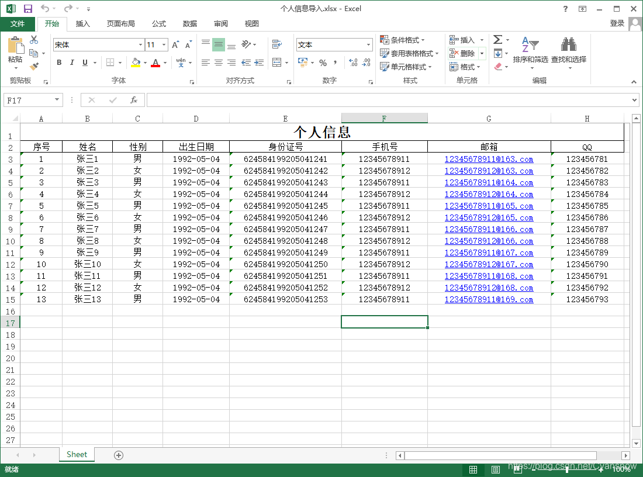Open Cell Styles (单元格样式) menu
Image resolution: width=643 pixels, height=477 pixels.
click(x=406, y=67)
